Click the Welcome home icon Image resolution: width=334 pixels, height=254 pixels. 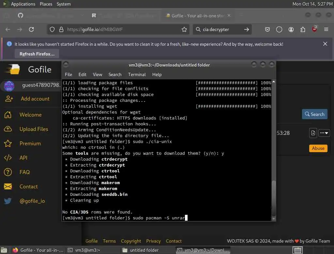(8, 115)
